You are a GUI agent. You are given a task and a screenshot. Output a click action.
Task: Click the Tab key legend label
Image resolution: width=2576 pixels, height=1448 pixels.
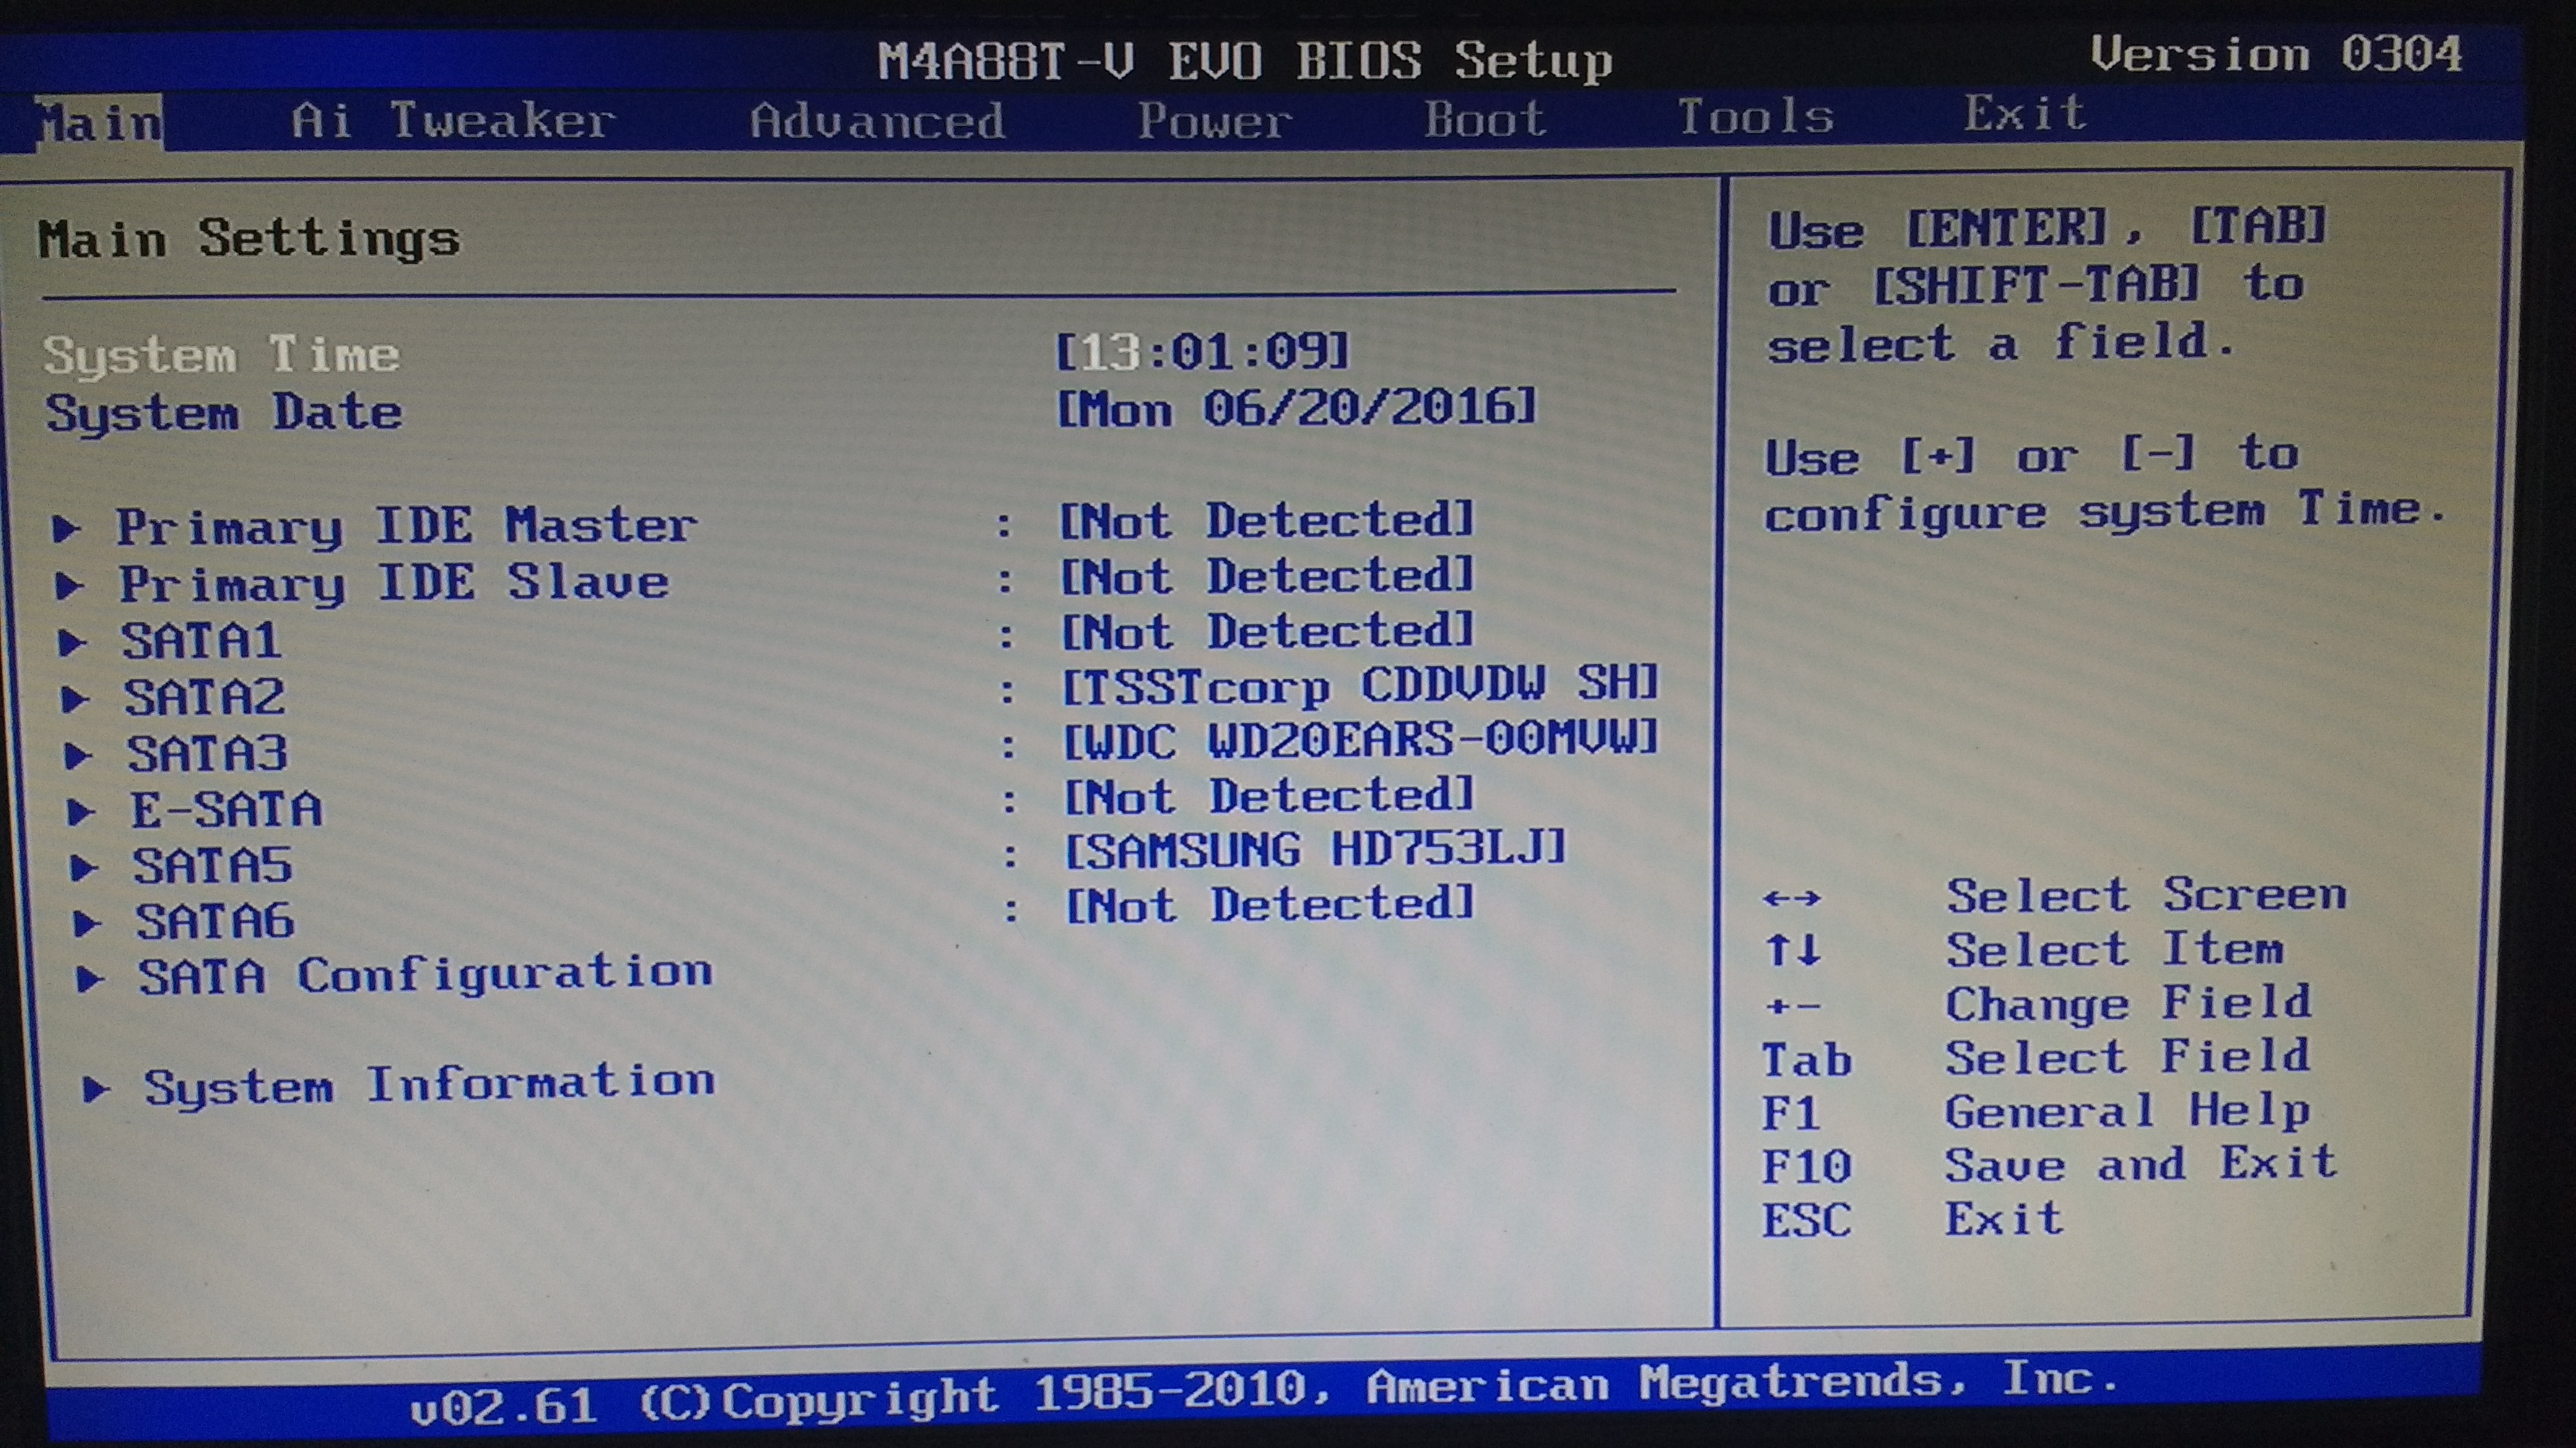1806,1060
